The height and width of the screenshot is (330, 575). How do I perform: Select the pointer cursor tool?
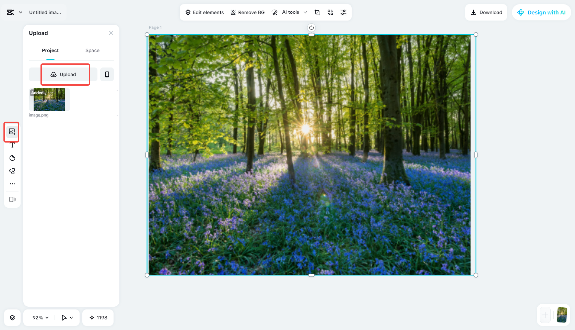pyautogui.click(x=64, y=318)
